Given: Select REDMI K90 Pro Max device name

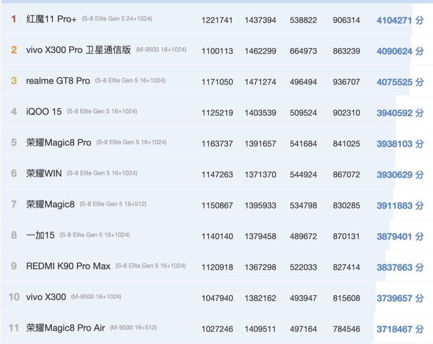Looking at the screenshot, I should coord(68,266).
